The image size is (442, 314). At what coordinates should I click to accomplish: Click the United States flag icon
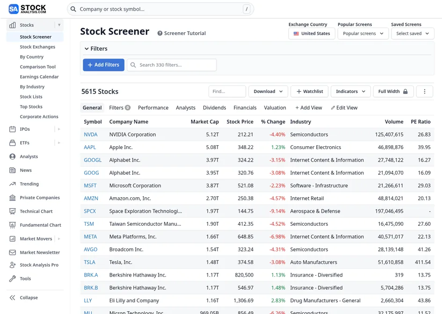296,34
